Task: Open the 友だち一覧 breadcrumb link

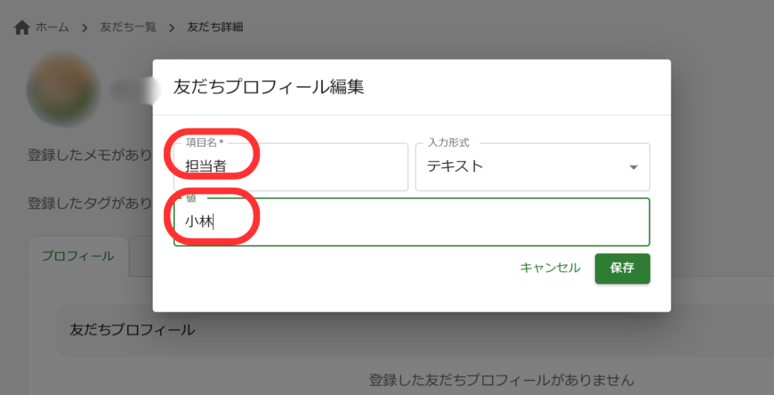Action: point(128,27)
